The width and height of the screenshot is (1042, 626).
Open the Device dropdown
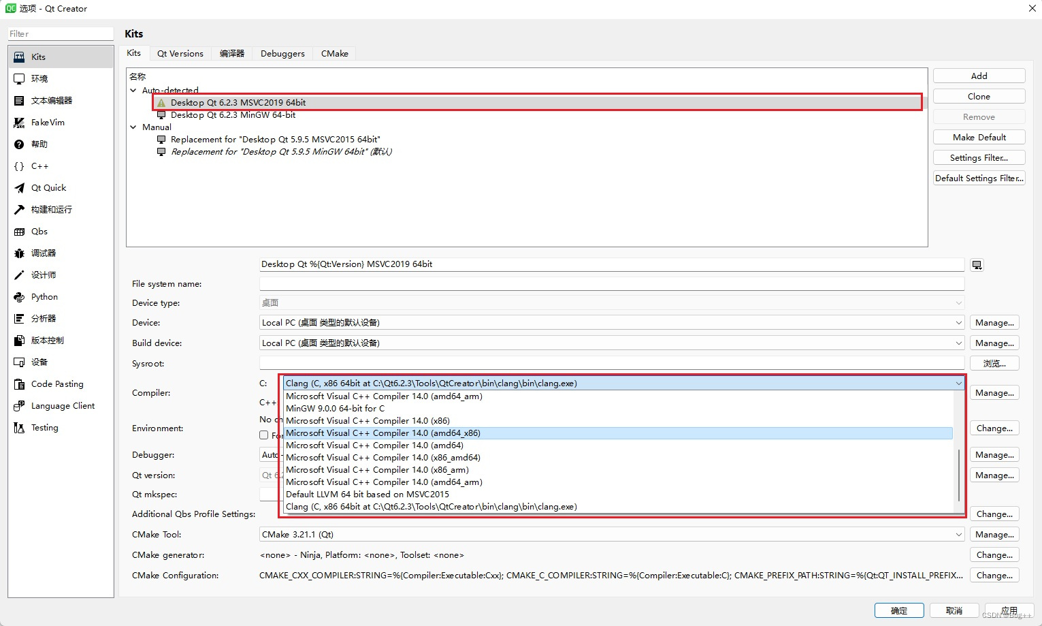[612, 323]
